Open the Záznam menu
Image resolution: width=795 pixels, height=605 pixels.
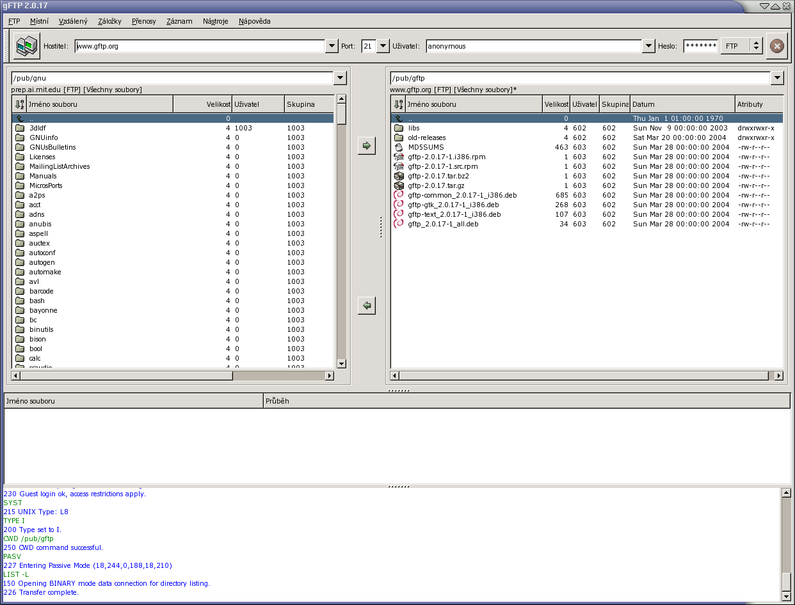click(x=179, y=21)
